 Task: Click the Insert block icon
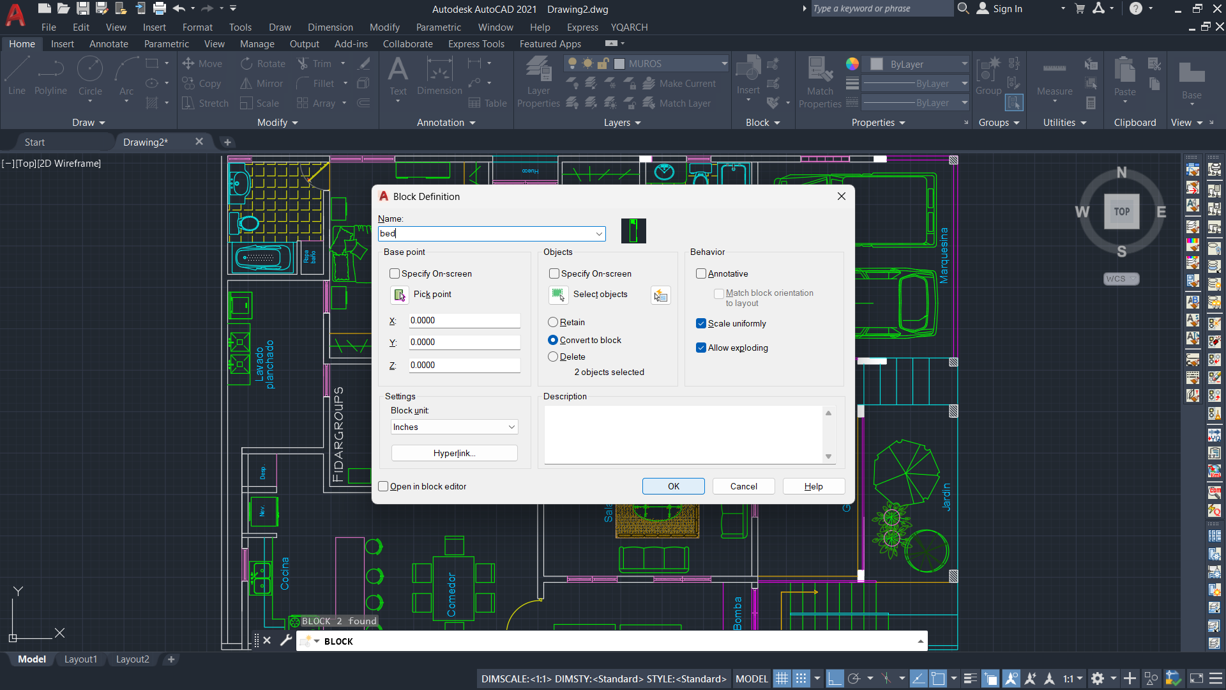pyautogui.click(x=748, y=76)
